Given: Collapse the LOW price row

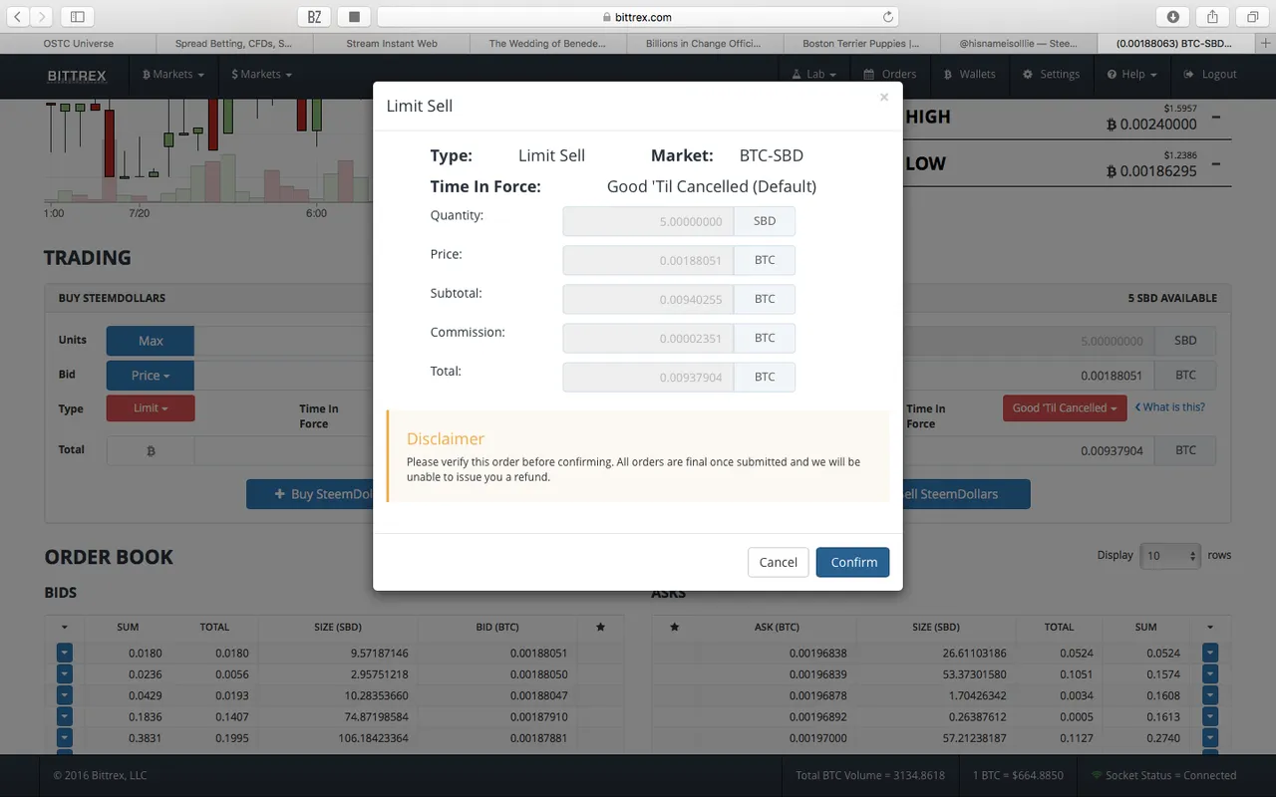Looking at the screenshot, I should coord(1216,164).
